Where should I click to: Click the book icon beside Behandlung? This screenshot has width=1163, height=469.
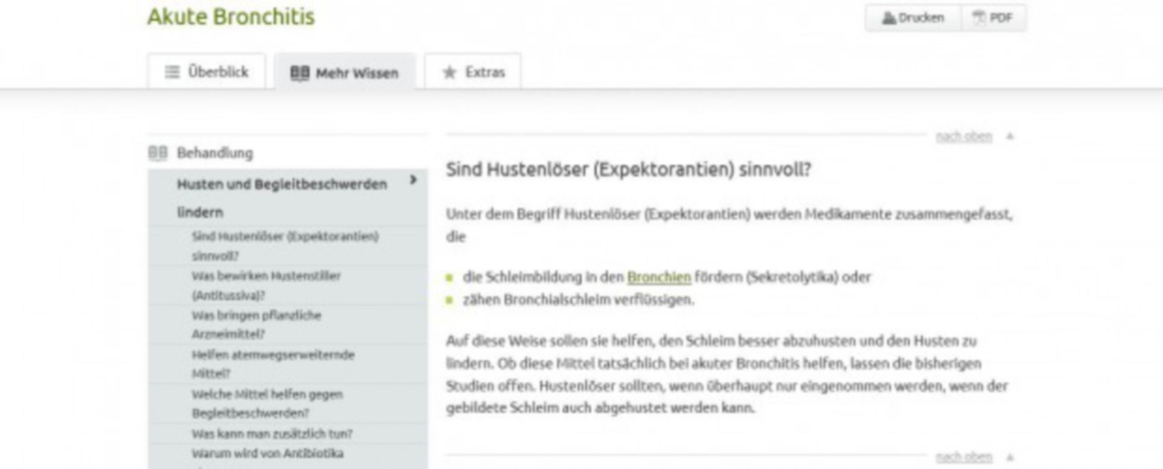coord(157,153)
